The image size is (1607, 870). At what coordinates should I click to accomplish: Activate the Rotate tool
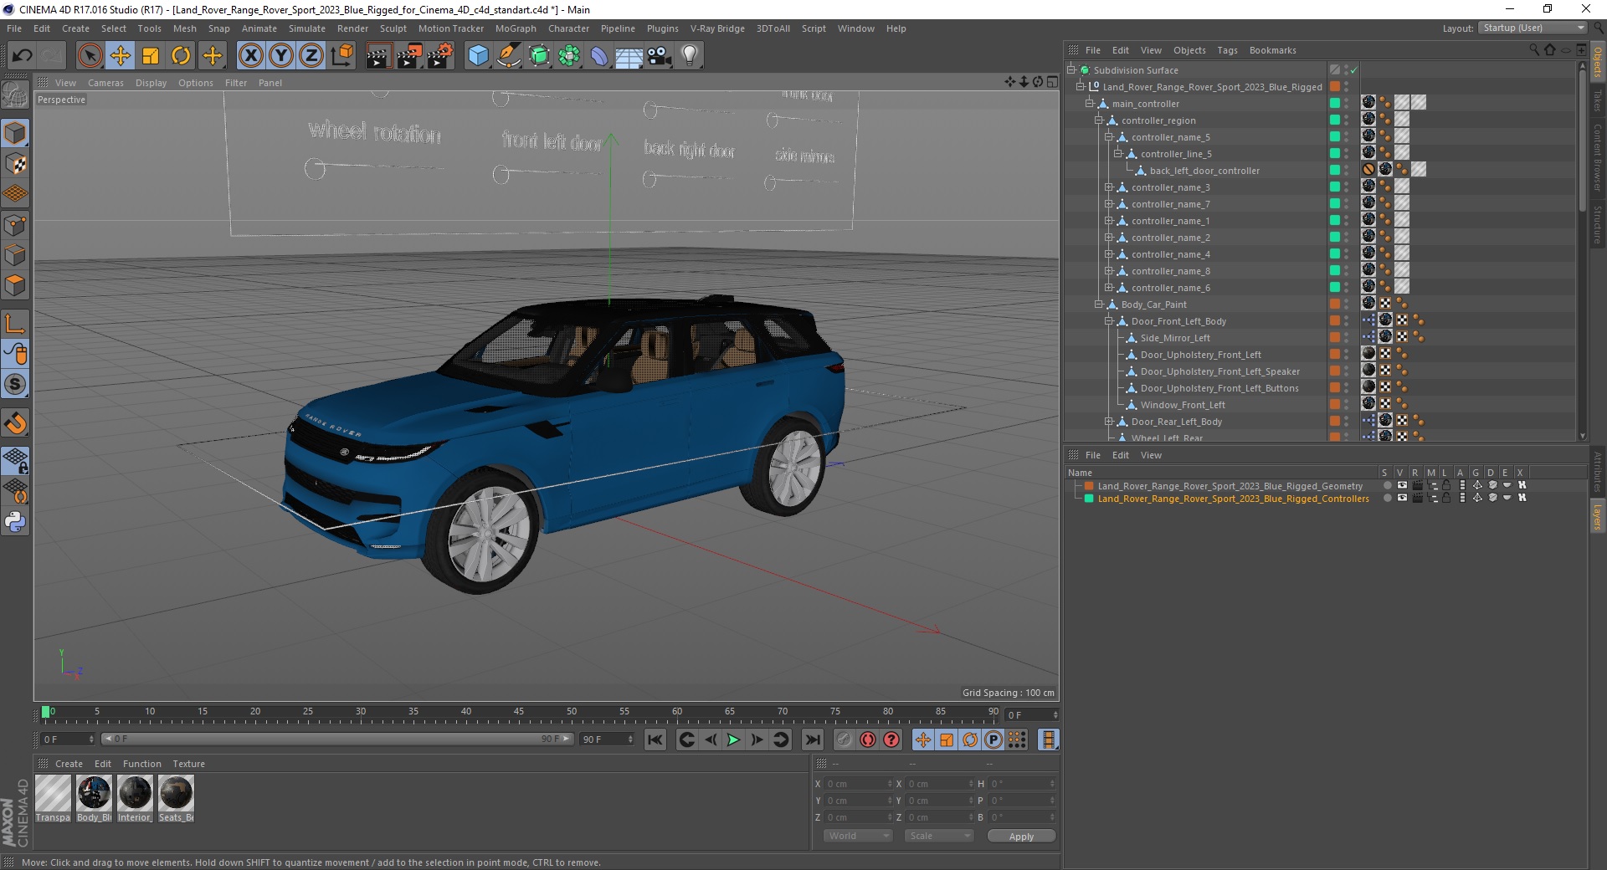click(181, 56)
